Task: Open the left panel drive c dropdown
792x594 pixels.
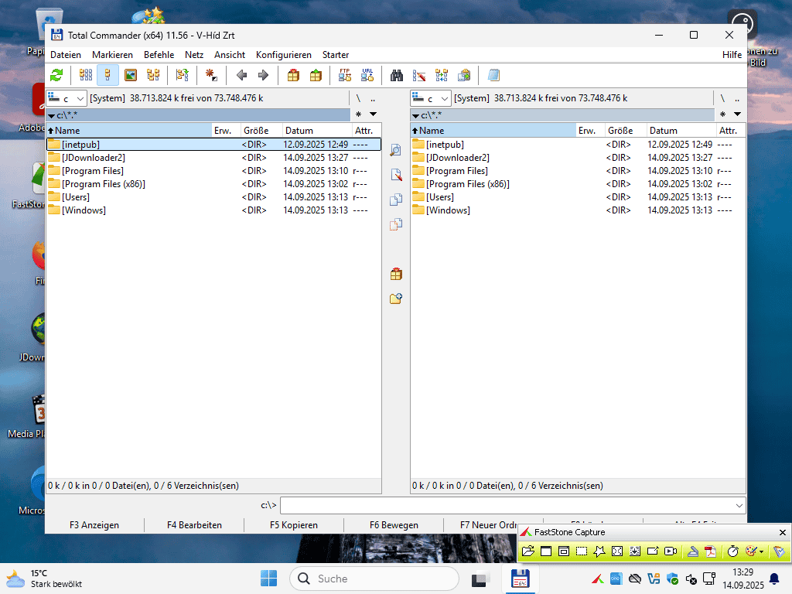Action: pyautogui.click(x=67, y=98)
